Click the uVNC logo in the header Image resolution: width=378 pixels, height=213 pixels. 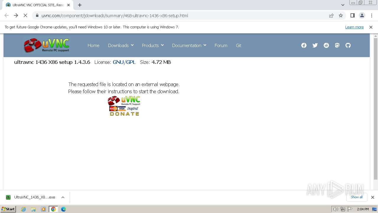[47, 45]
